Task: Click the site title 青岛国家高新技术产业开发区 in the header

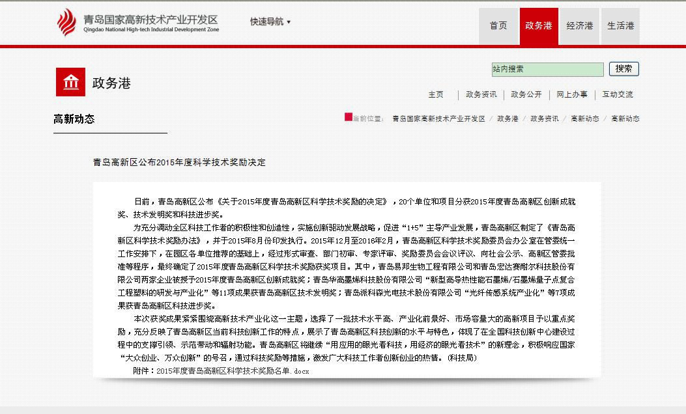Action: [x=150, y=20]
